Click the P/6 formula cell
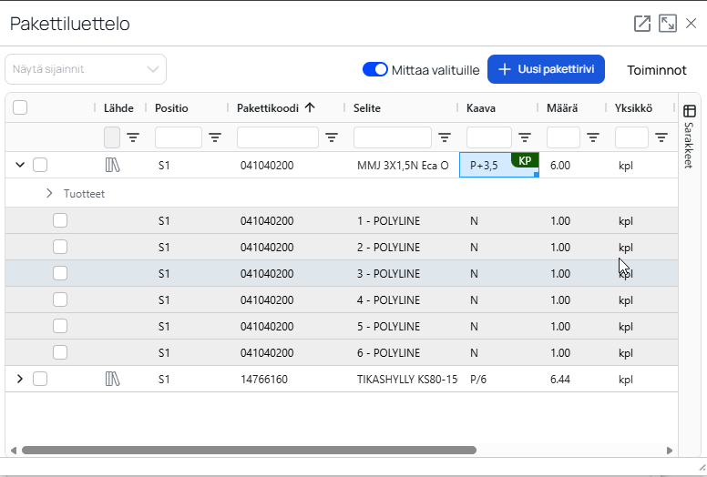 [478, 380]
